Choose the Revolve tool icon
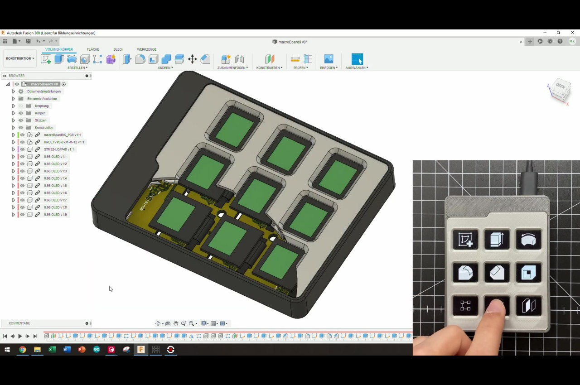580x385 pixels. [x=72, y=59]
